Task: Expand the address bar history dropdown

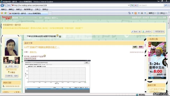Action: (129, 5)
